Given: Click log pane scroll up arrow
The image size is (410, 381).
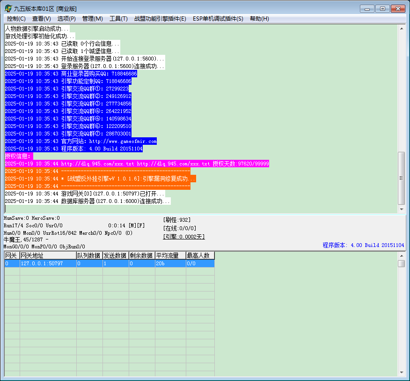Looking at the screenshot, I should [x=402, y=29].
